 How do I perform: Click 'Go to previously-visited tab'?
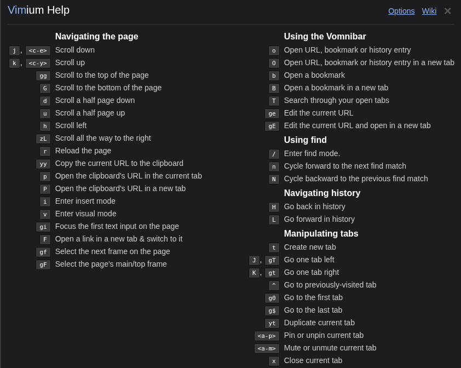tap(330, 285)
